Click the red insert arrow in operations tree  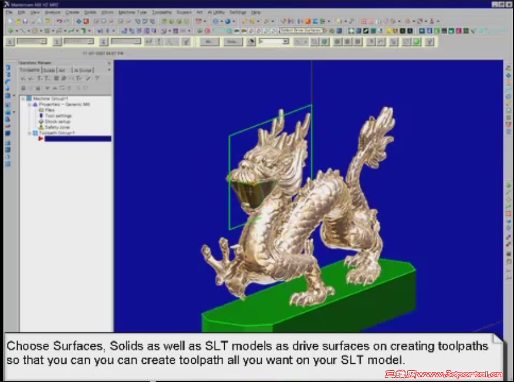pos(40,138)
